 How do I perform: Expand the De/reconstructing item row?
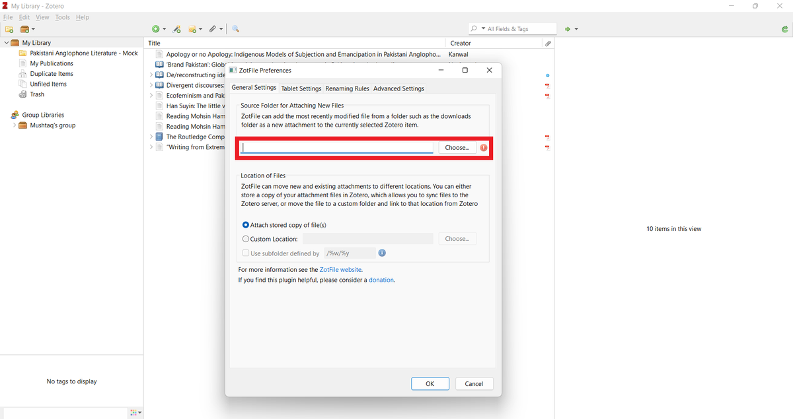(151, 75)
